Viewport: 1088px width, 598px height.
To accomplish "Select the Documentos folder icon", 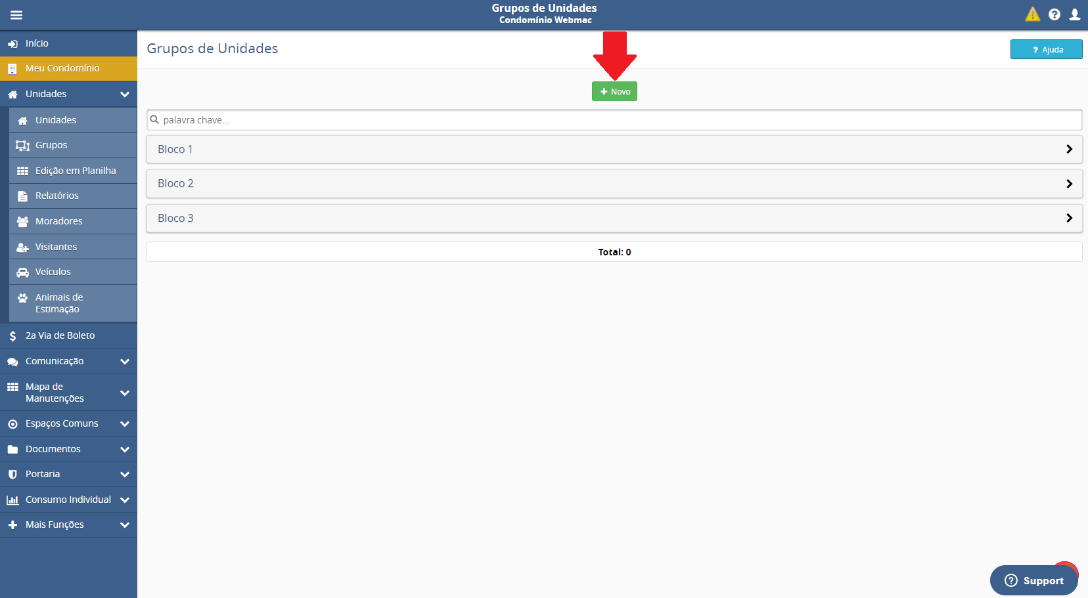I will 12,450.
